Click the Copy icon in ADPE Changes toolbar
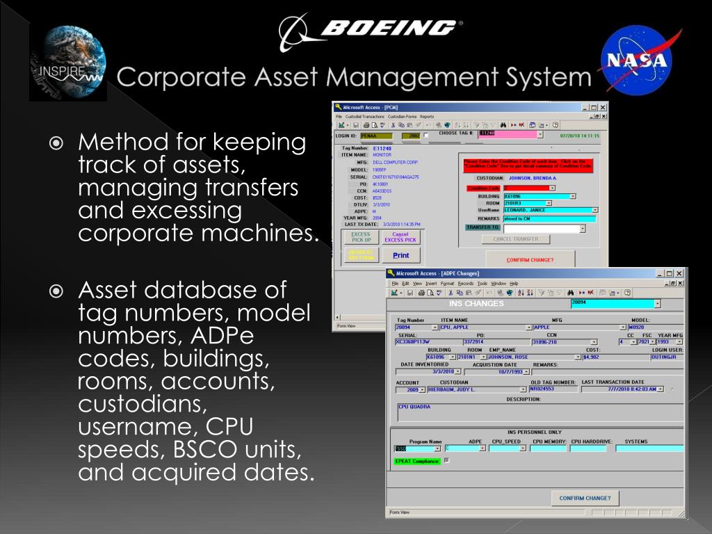This screenshot has width=712, height=534. [460, 293]
